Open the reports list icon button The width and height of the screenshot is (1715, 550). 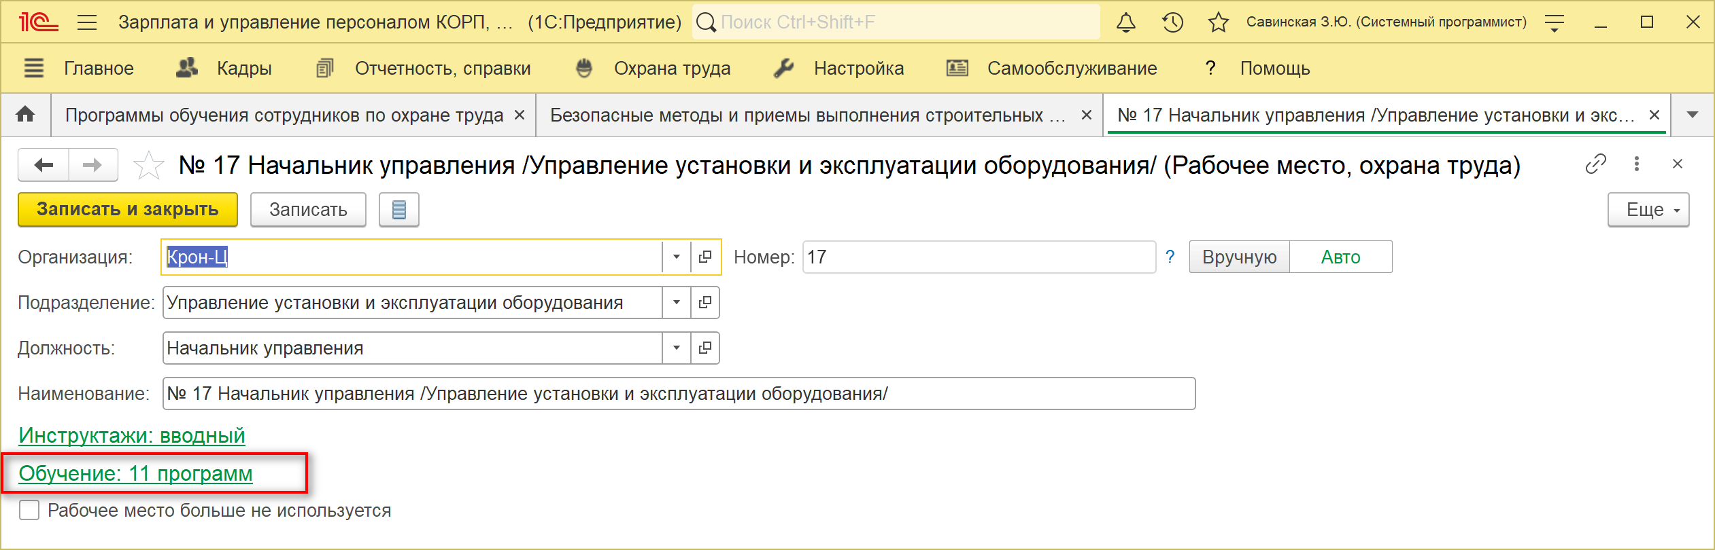[399, 210]
